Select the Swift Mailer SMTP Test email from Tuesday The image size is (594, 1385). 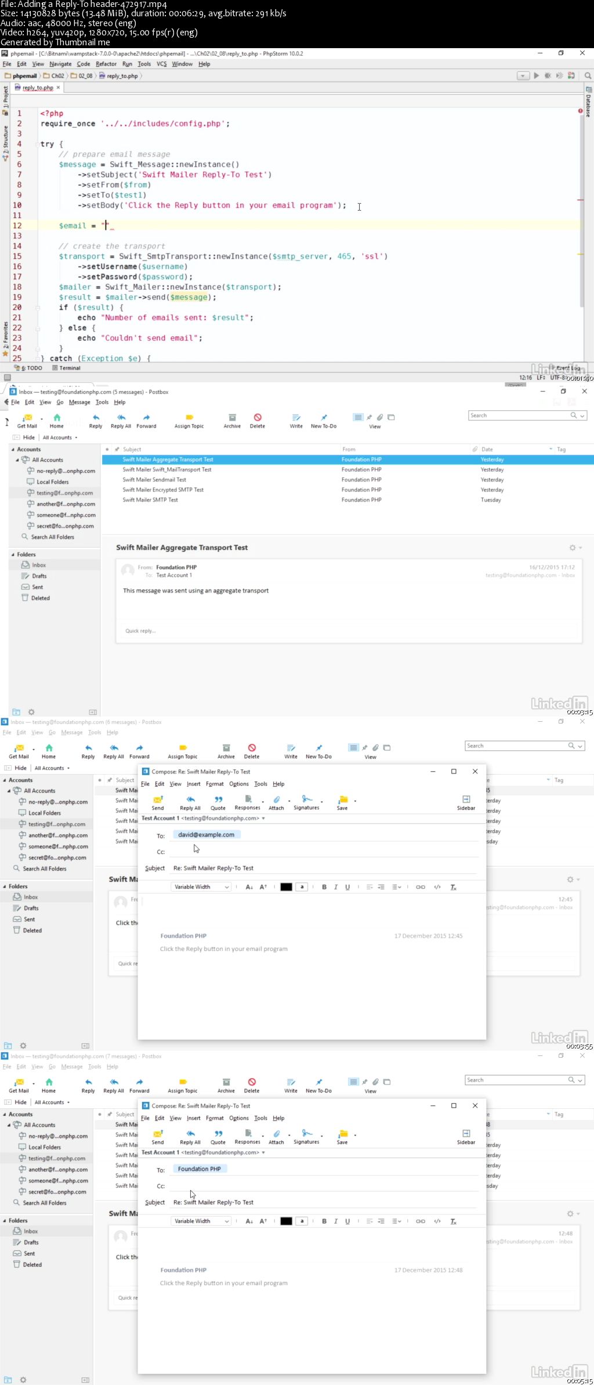pyautogui.click(x=348, y=500)
